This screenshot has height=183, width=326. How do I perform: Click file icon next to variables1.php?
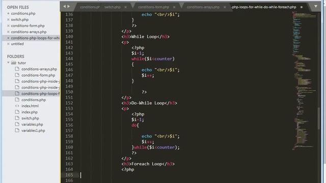point(17,130)
